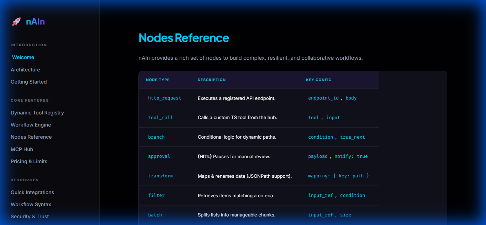Open Quick Integrations under Resources
Image resolution: width=486 pixels, height=225 pixels.
click(32, 192)
